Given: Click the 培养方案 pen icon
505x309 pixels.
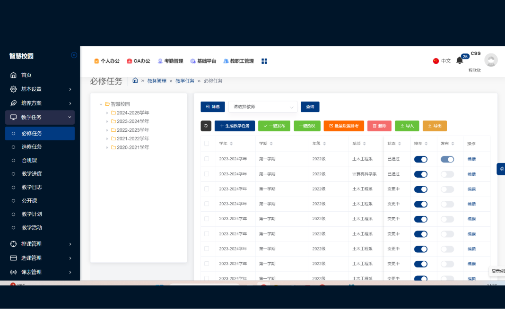Looking at the screenshot, I should pos(13,103).
